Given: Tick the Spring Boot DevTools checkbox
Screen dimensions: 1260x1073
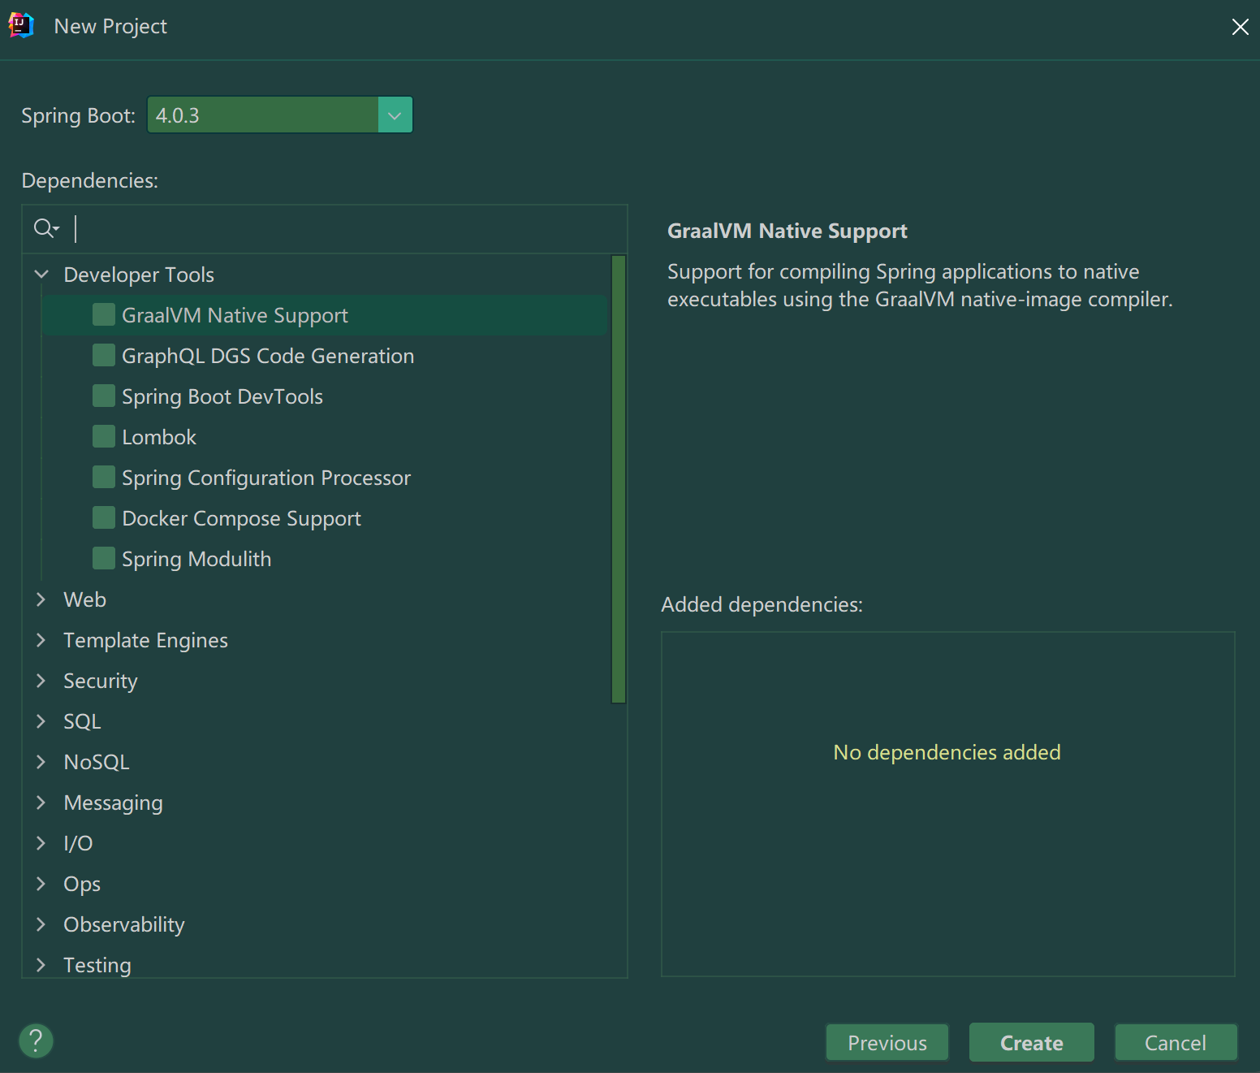Looking at the screenshot, I should coord(104,396).
